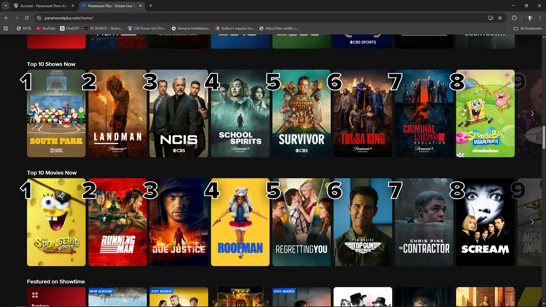The height and width of the screenshot is (307, 546).
Task: Open the Chrome profile avatar
Action: pyautogui.click(x=530, y=18)
